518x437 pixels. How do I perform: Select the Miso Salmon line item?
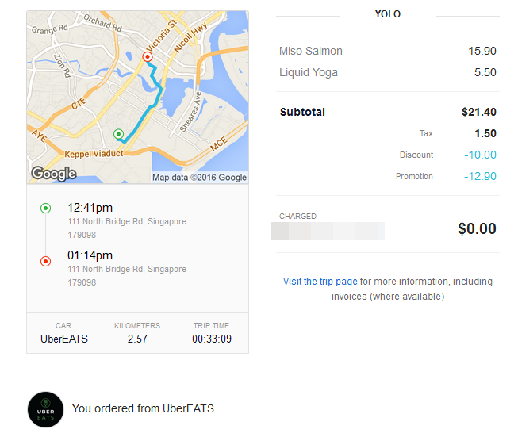point(311,51)
